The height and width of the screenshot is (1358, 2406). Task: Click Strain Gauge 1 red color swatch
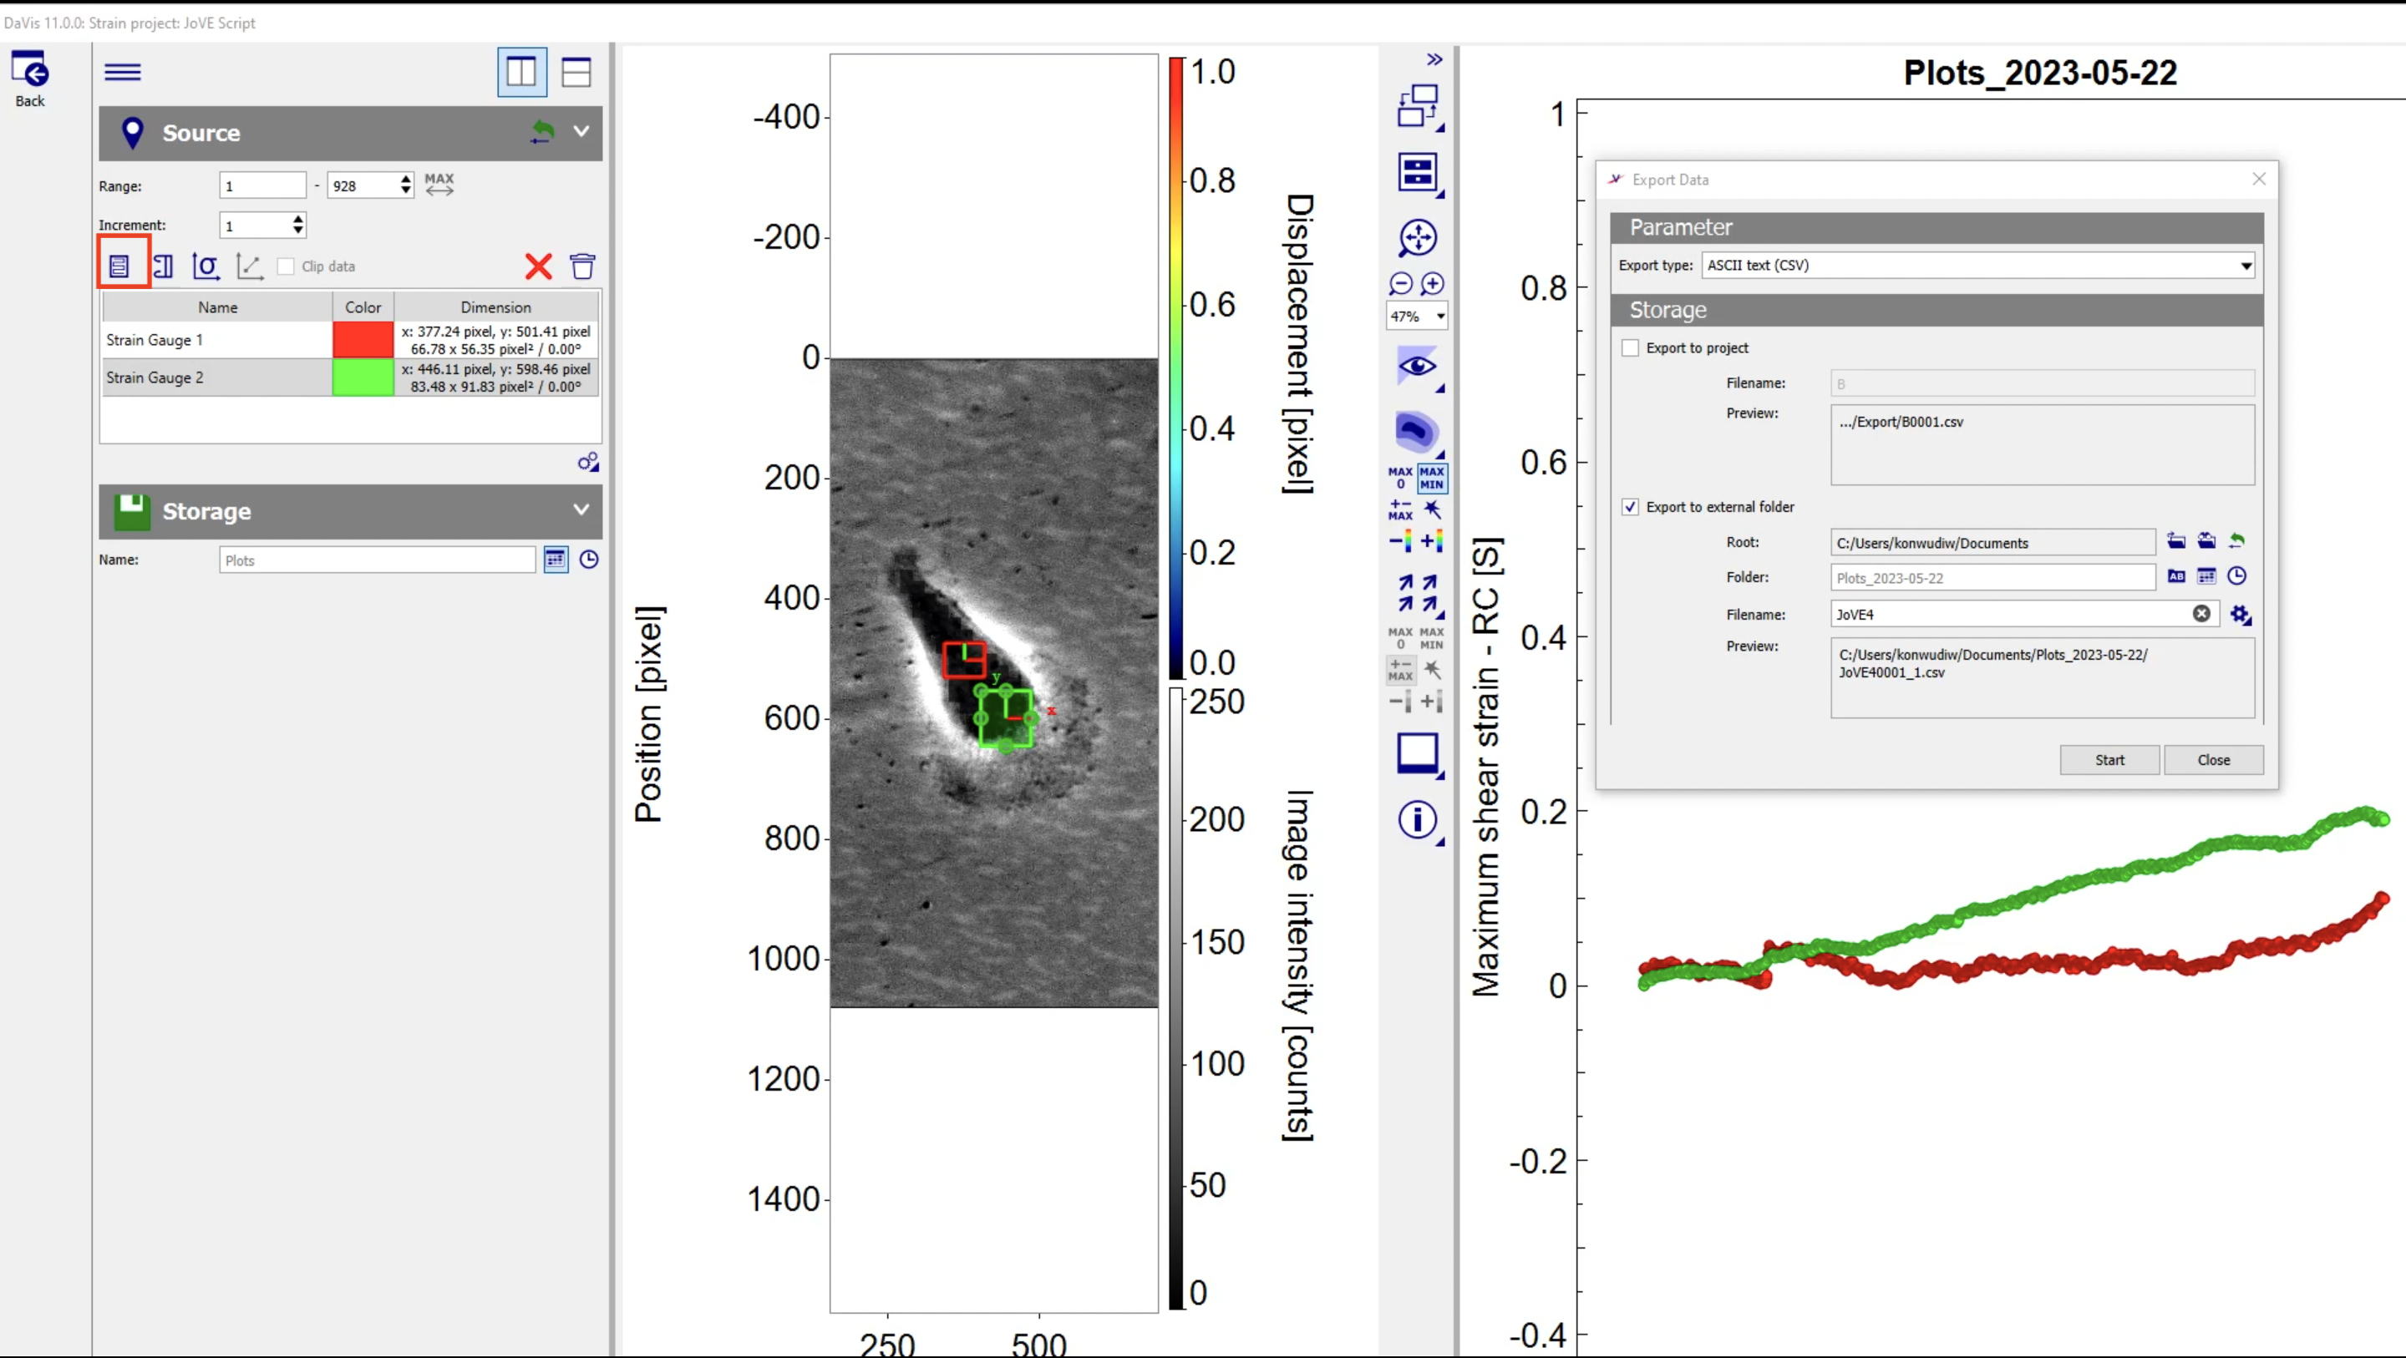coord(363,340)
